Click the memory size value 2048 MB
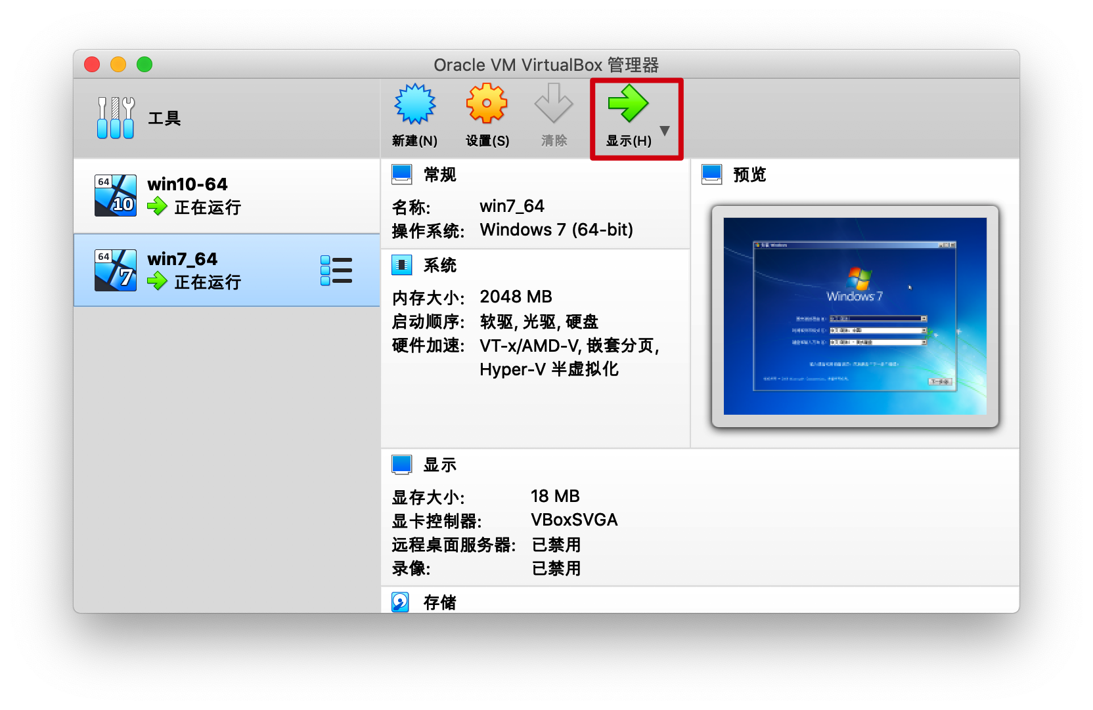Screen dimensions: 1093x710 (516, 297)
